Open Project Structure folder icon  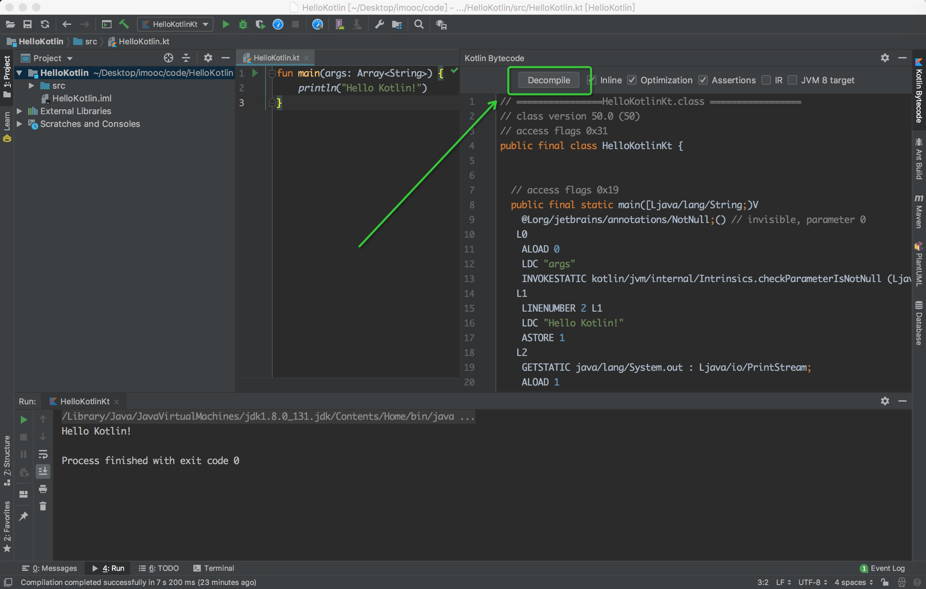pos(397,25)
